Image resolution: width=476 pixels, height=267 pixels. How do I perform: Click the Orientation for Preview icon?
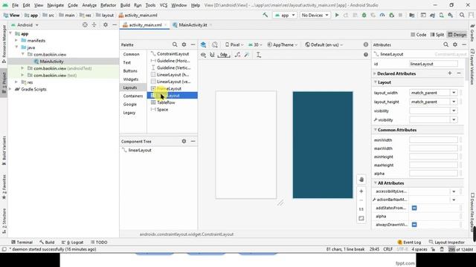(215, 44)
